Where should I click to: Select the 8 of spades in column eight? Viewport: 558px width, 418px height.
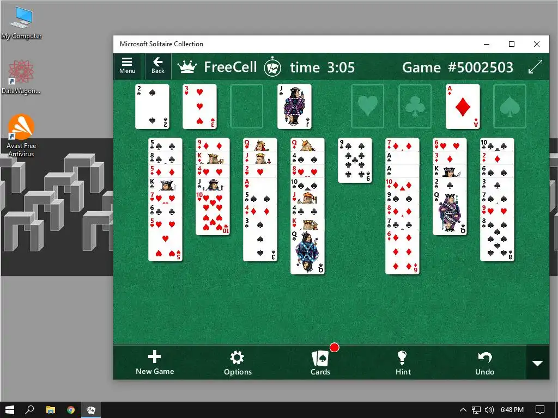(x=497, y=239)
